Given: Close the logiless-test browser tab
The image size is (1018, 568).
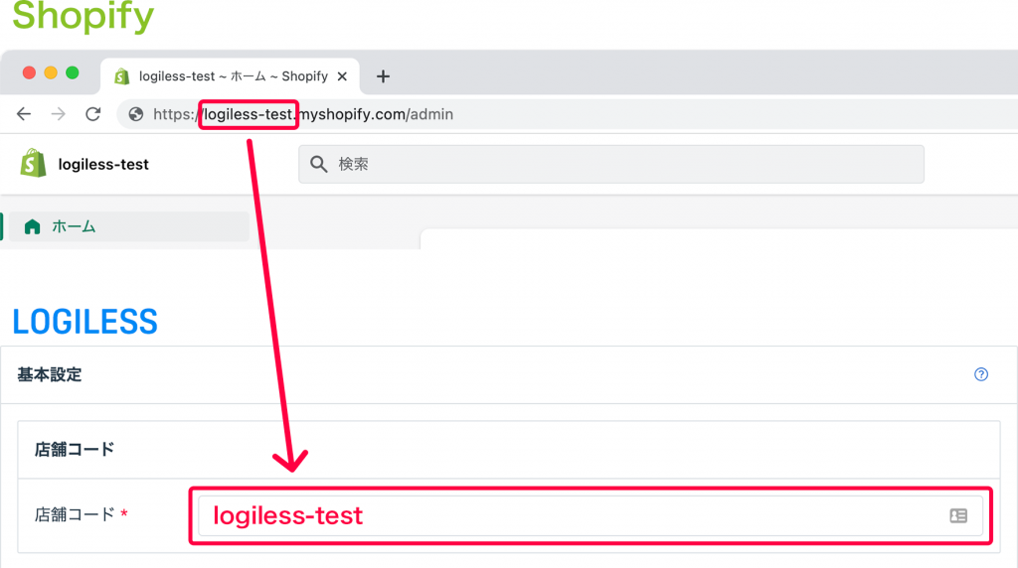Looking at the screenshot, I should pyautogui.click(x=342, y=76).
